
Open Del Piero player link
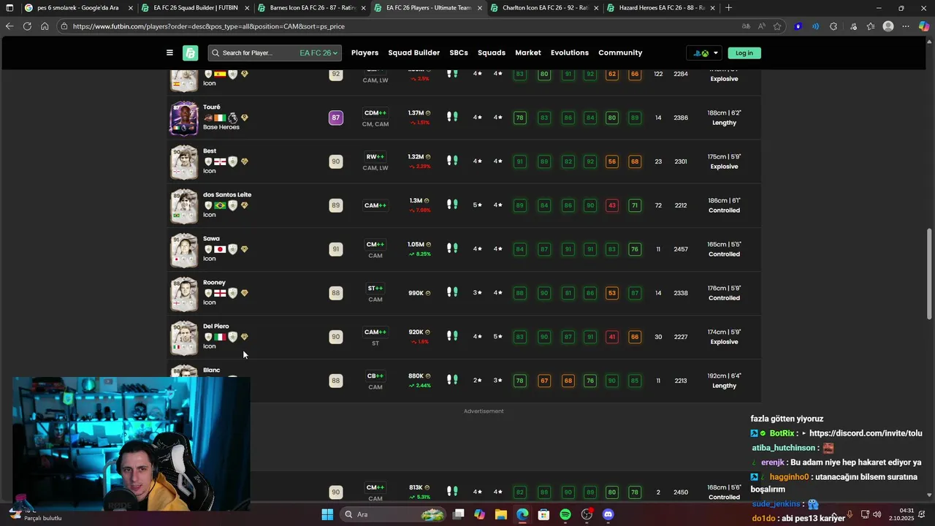[216, 326]
